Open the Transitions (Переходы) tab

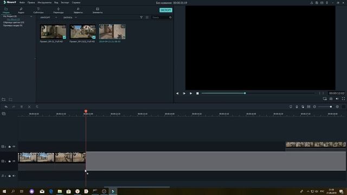coord(59,10)
